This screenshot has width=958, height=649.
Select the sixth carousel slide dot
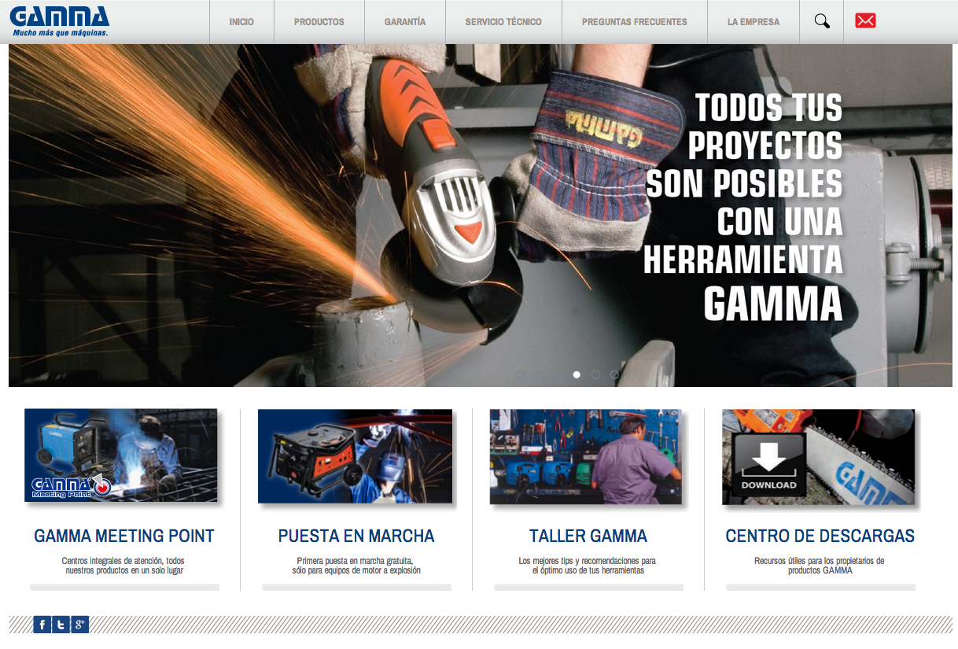(x=614, y=374)
